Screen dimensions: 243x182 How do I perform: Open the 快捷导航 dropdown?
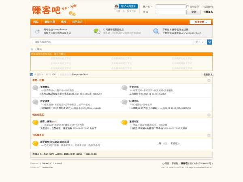tap(200, 22)
